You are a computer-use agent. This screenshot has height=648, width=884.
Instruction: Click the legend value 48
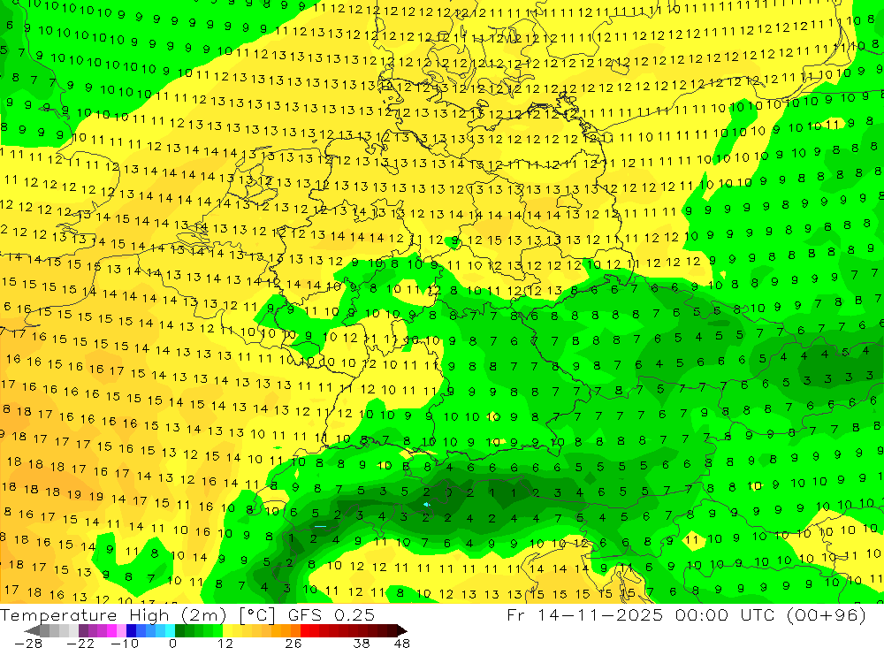(x=401, y=644)
